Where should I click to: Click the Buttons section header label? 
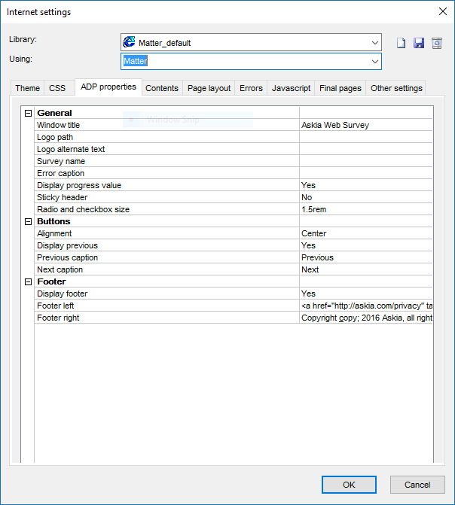tap(53, 221)
